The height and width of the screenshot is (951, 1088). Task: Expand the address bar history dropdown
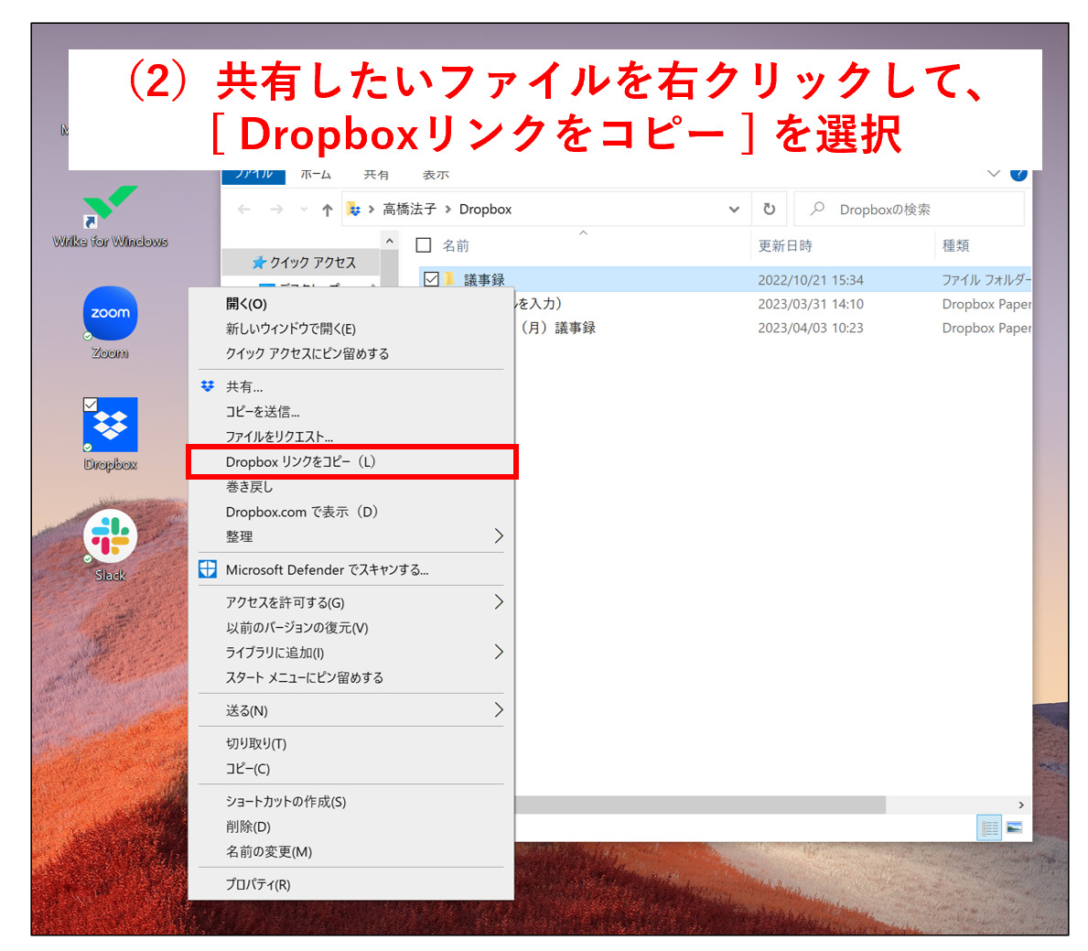(734, 209)
